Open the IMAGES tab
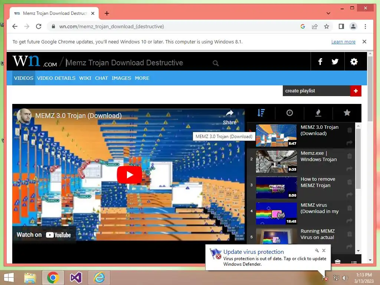 pyautogui.click(x=121, y=78)
